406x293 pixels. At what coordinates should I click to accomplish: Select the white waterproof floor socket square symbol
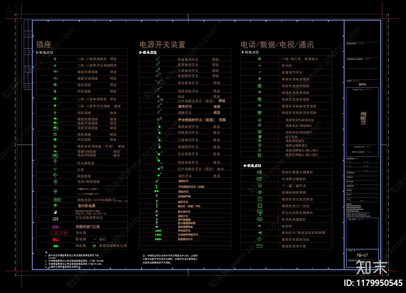pos(55,212)
